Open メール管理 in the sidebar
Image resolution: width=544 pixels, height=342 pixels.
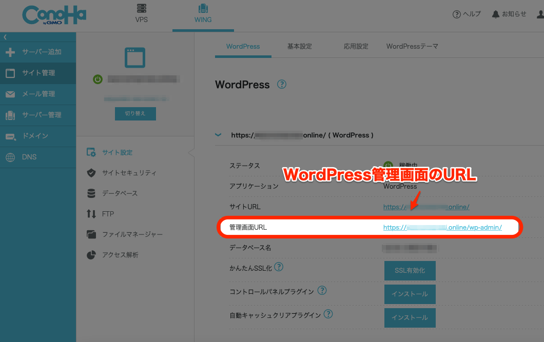click(x=37, y=94)
